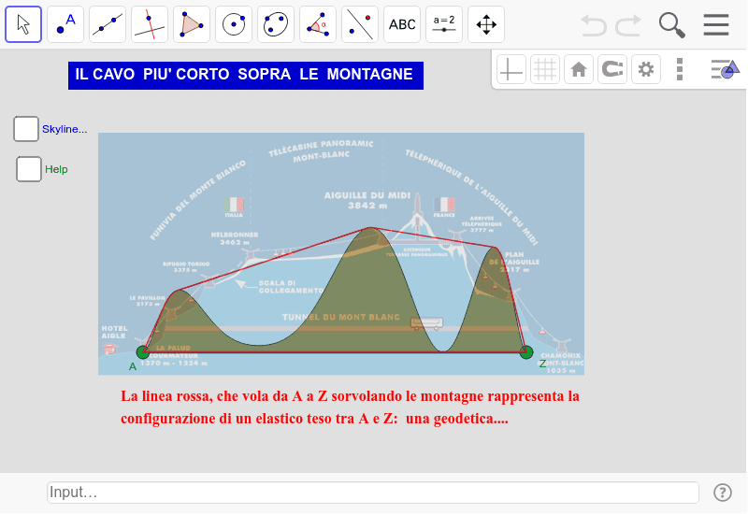Select the Move arrow tool
Screen dimensions: 748x514
23,24
